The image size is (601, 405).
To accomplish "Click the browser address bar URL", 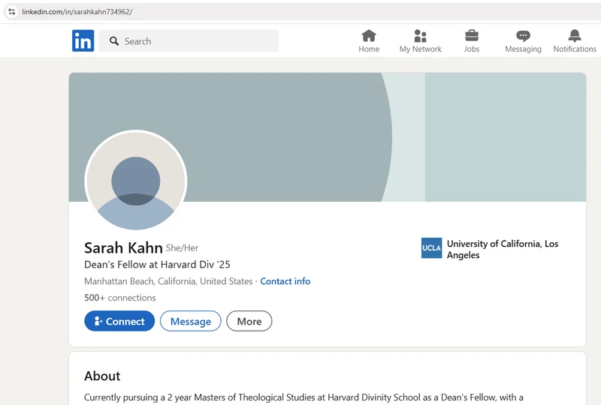I will pos(77,12).
